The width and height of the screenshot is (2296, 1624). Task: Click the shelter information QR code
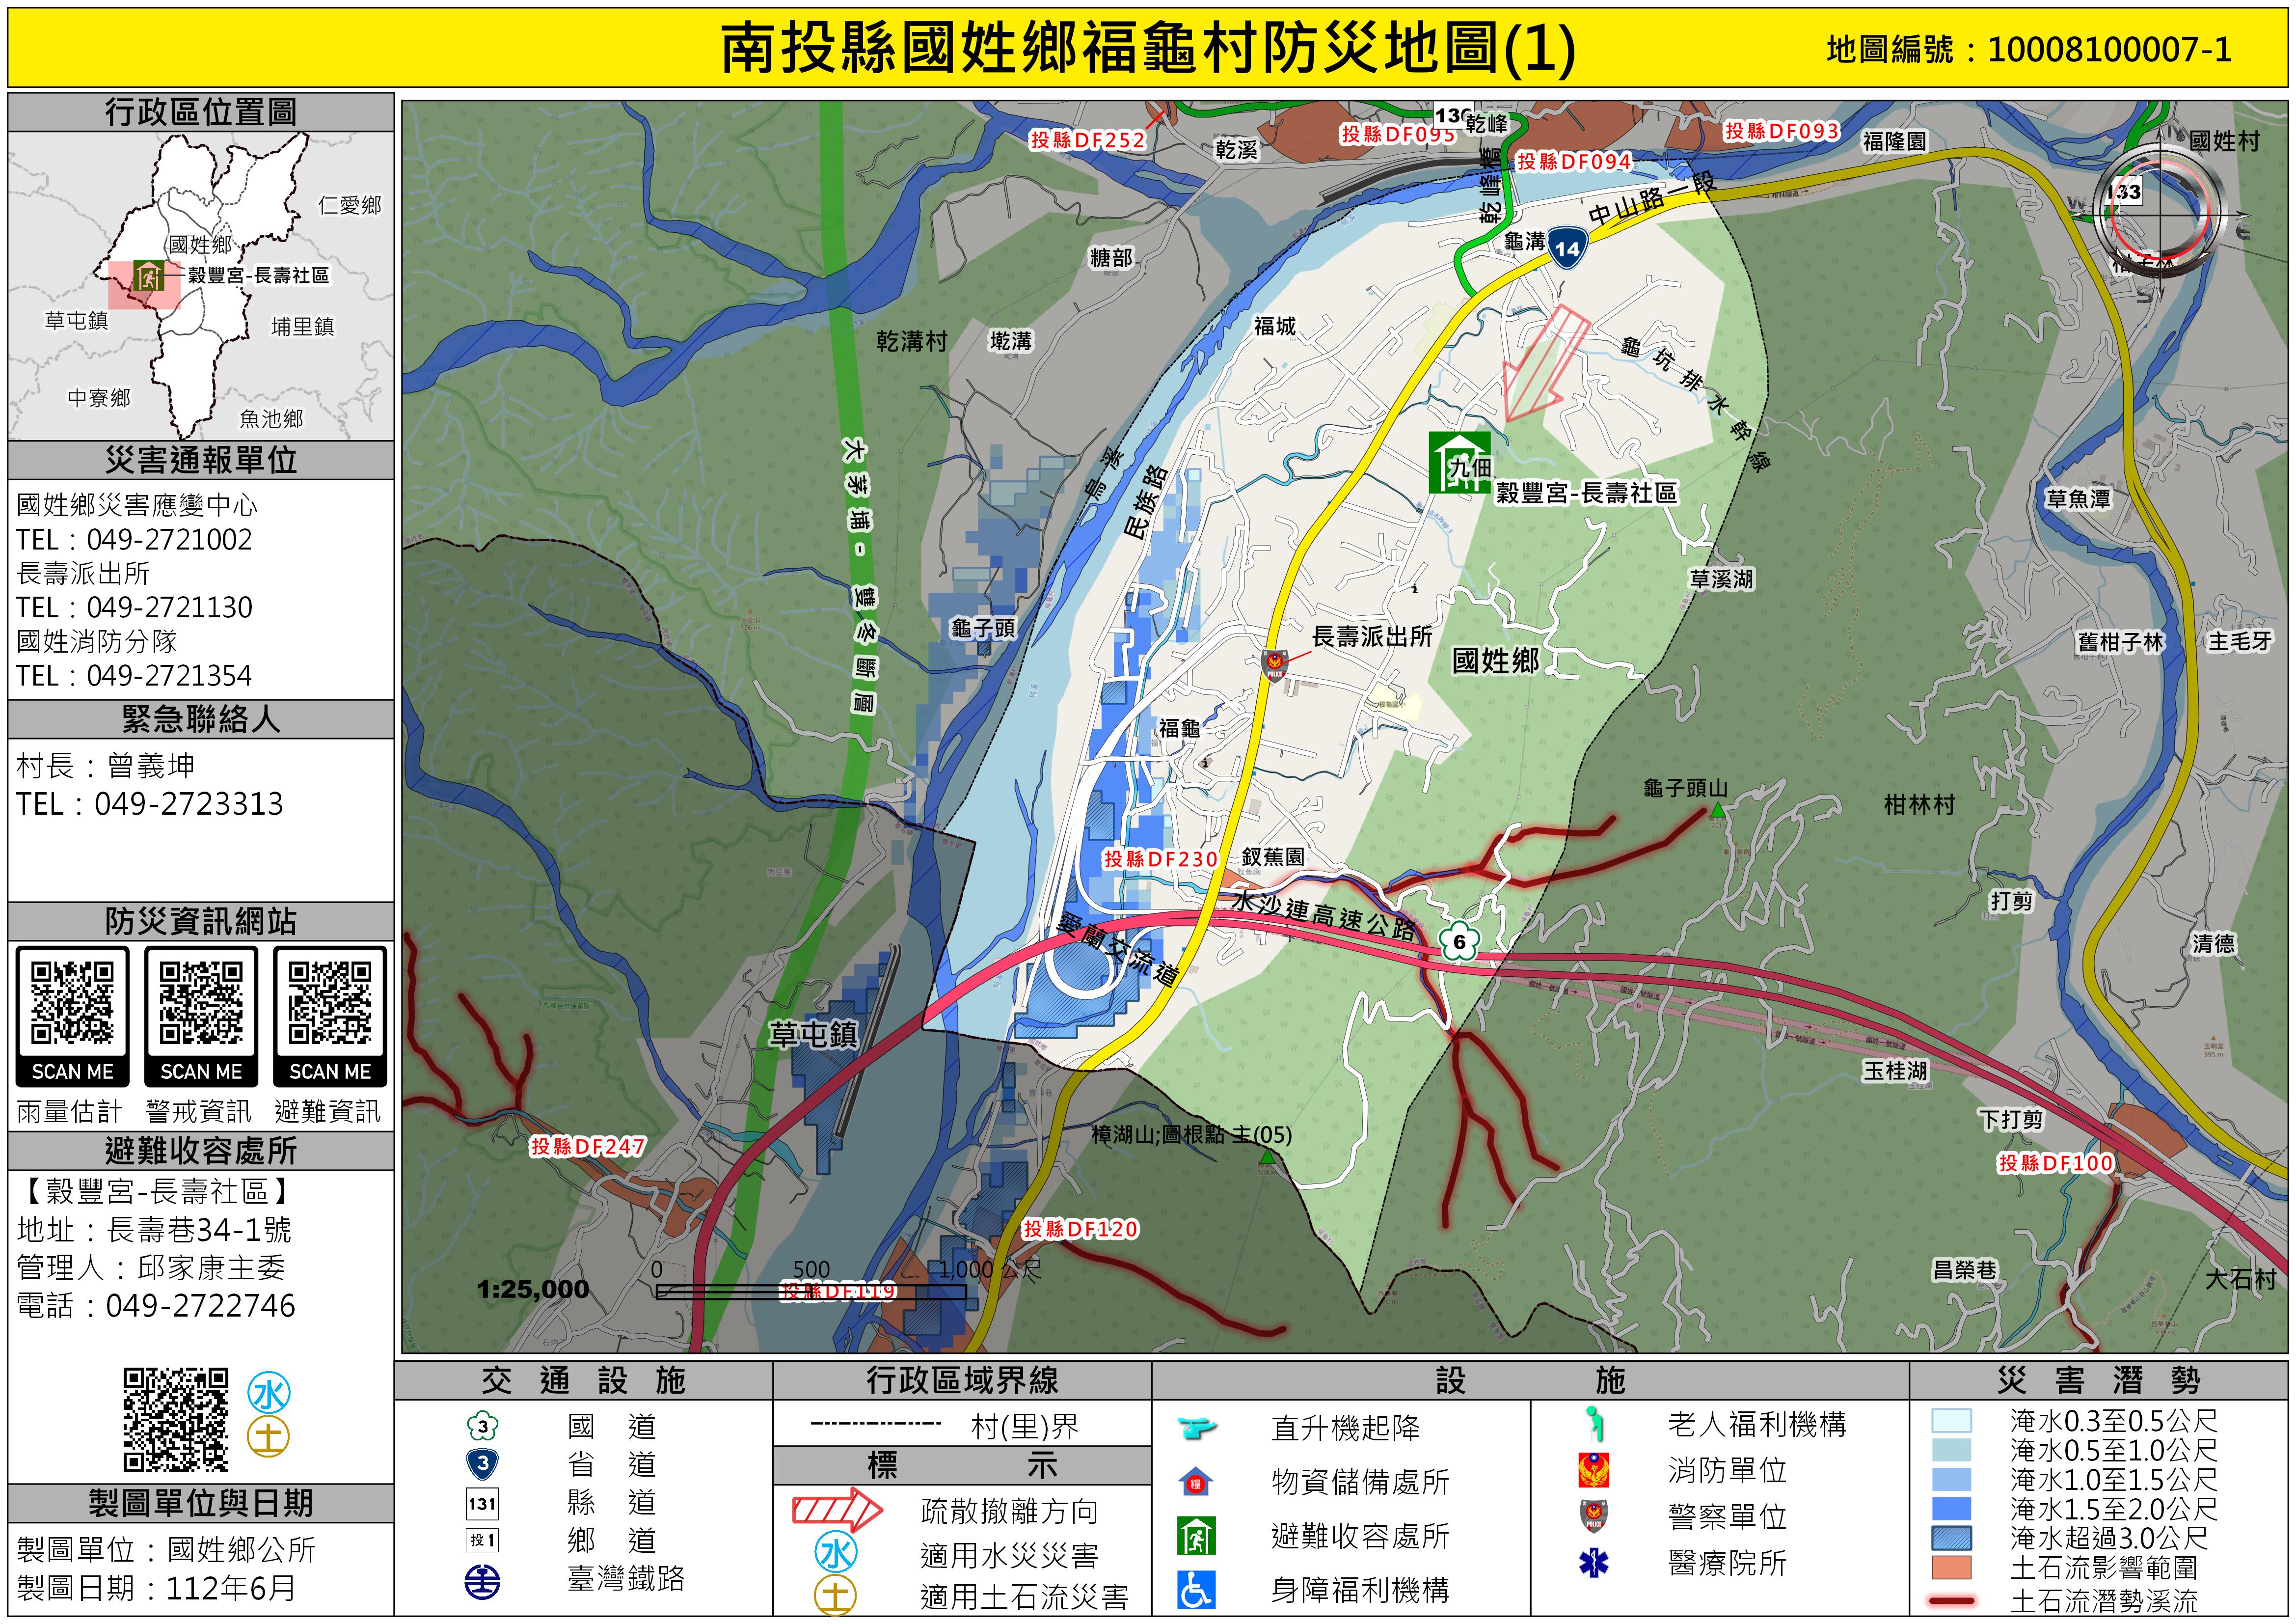pos(330,1003)
